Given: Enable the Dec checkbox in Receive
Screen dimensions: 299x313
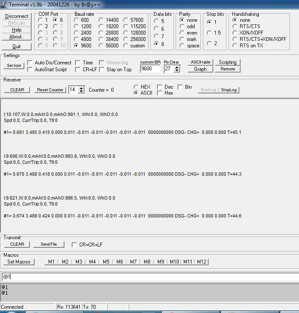Looking at the screenshot, I should [160, 87].
